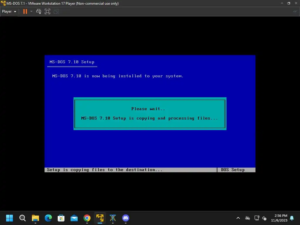Screen dimensions: 300x225
Task: Open the Mail app in the taskbar
Action: (74, 218)
